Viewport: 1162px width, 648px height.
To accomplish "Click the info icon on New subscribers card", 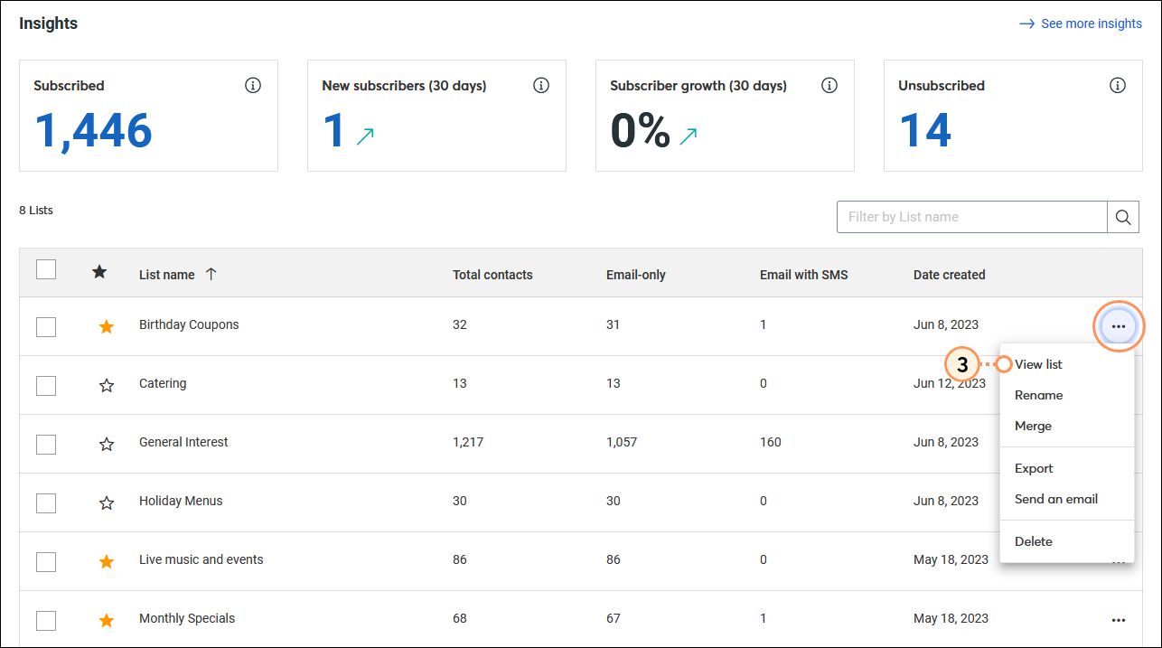I will 541,85.
